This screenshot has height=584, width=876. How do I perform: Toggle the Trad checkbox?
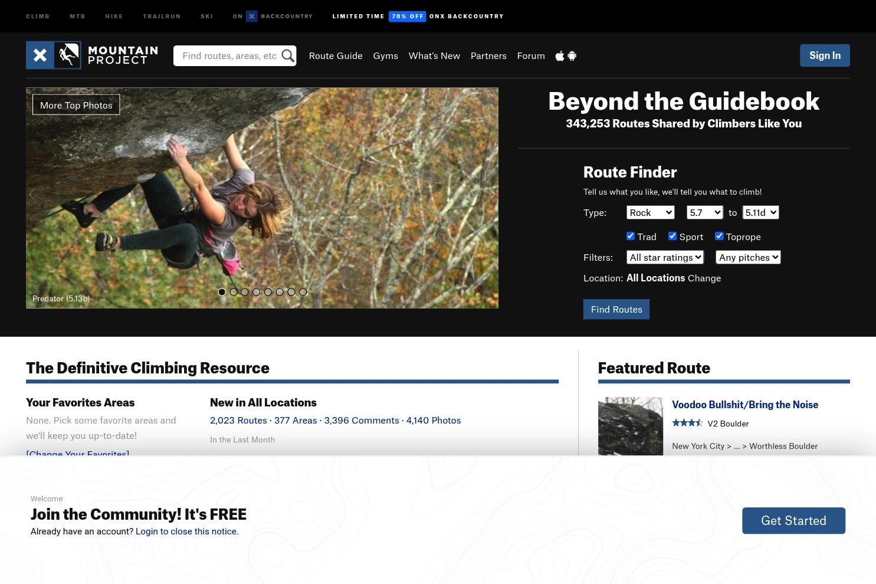pos(631,236)
